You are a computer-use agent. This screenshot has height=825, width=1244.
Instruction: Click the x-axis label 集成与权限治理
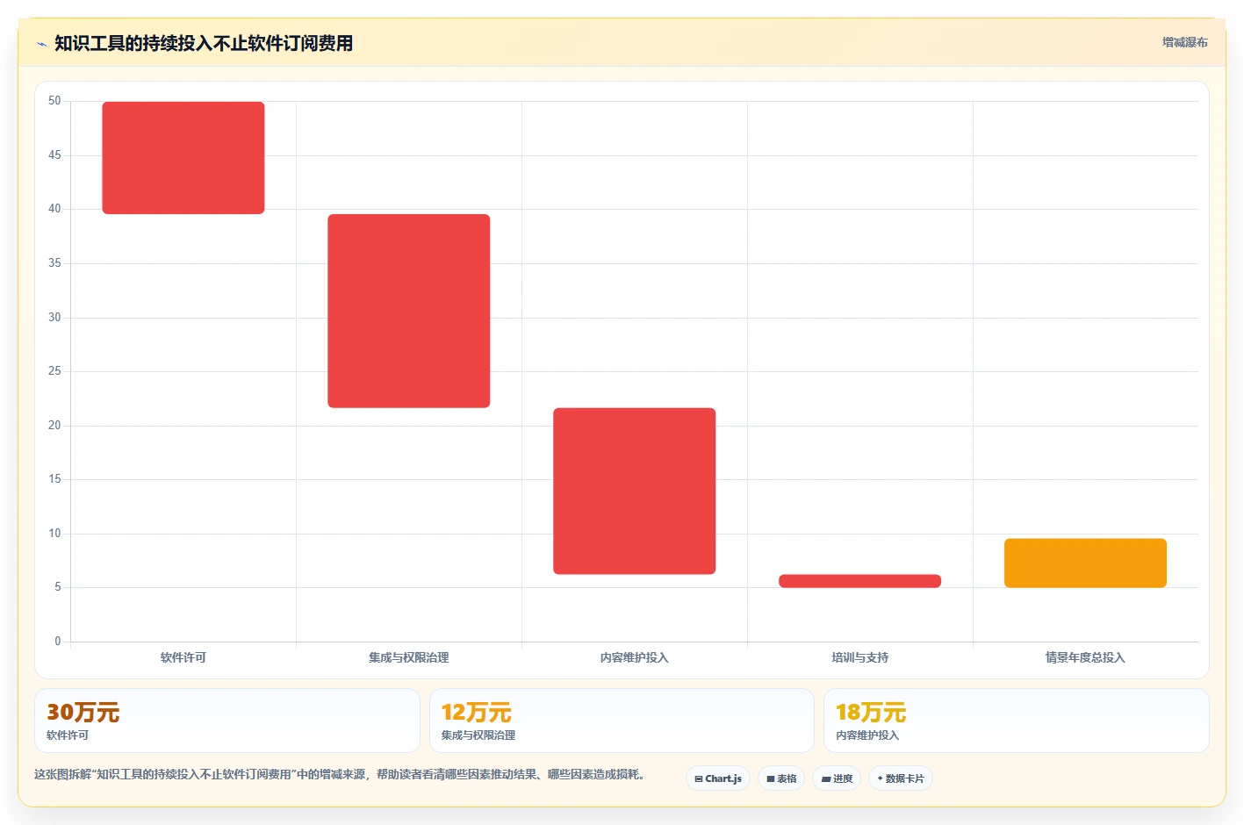(409, 657)
